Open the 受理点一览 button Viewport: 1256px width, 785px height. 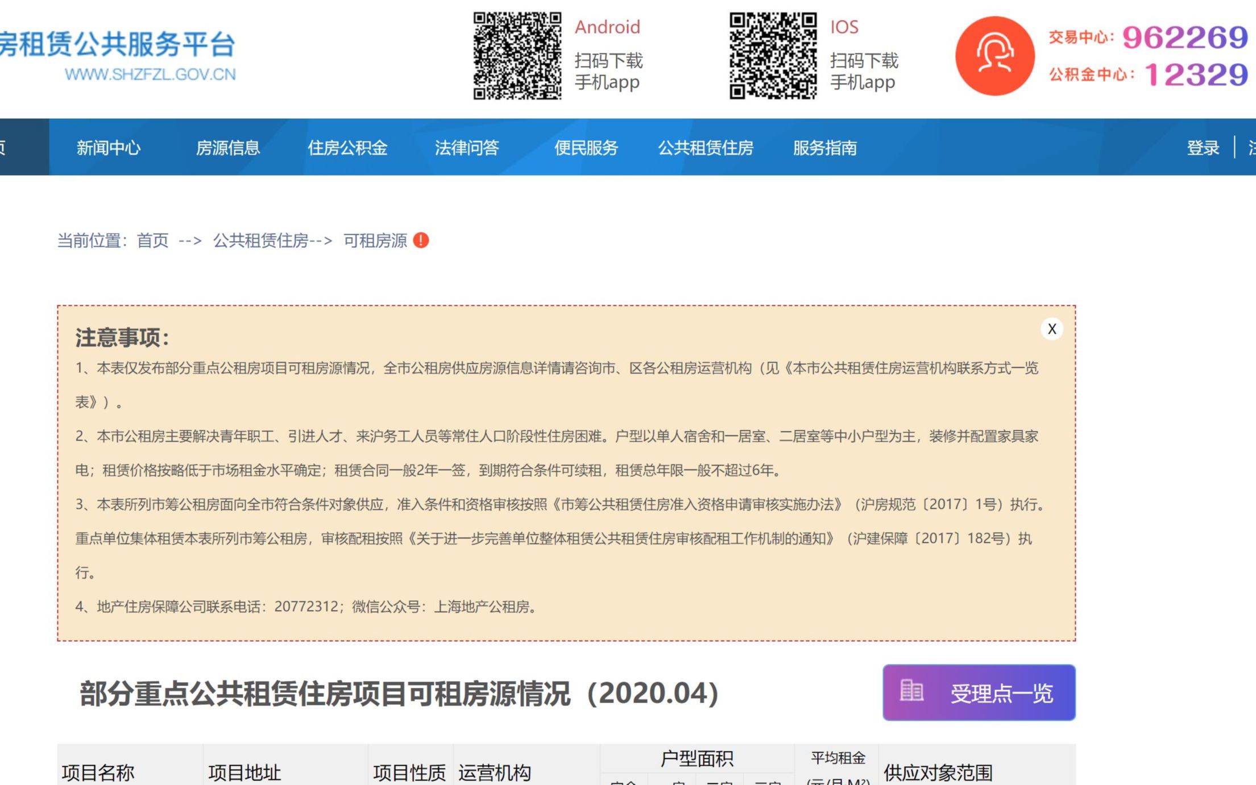tap(979, 692)
